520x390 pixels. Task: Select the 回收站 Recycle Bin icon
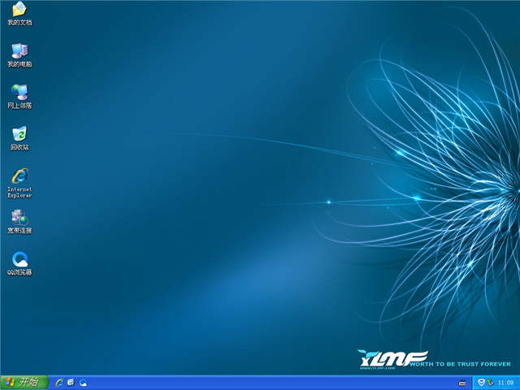[19, 133]
